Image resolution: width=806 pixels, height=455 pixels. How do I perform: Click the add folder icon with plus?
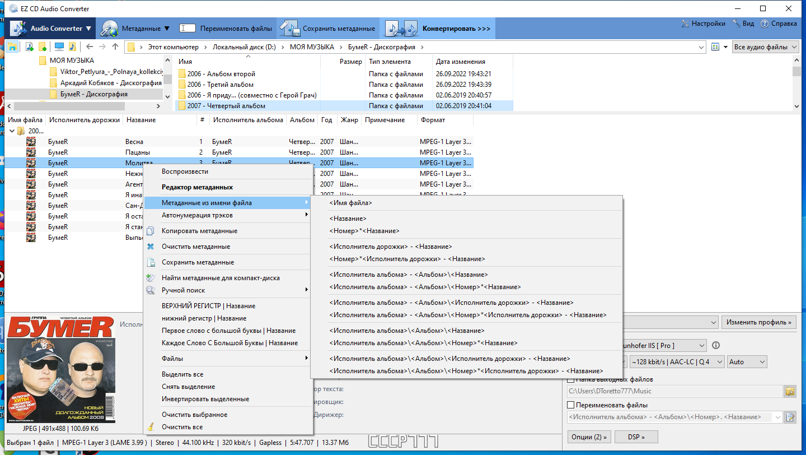43,47
